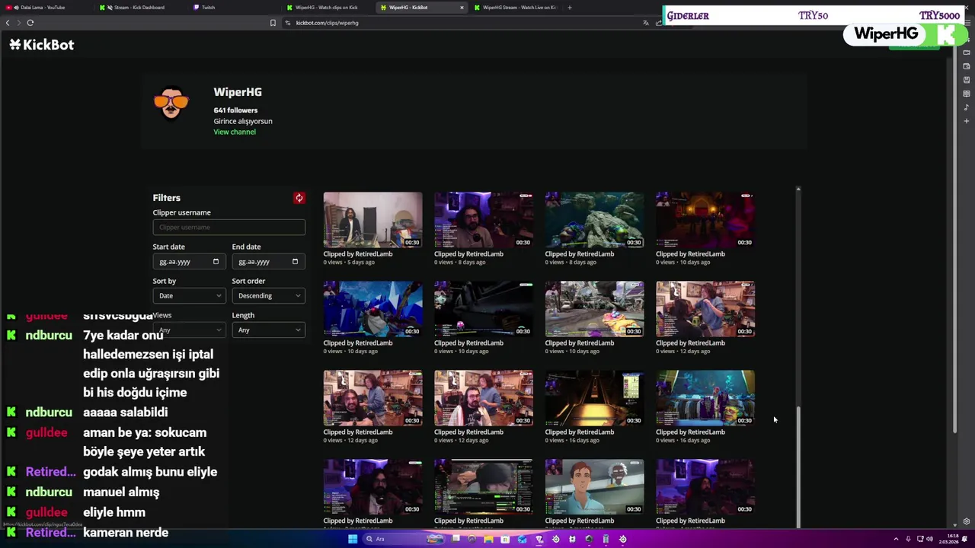975x548 pixels.
Task: Bookmark this page in the address bar
Action: [273, 23]
